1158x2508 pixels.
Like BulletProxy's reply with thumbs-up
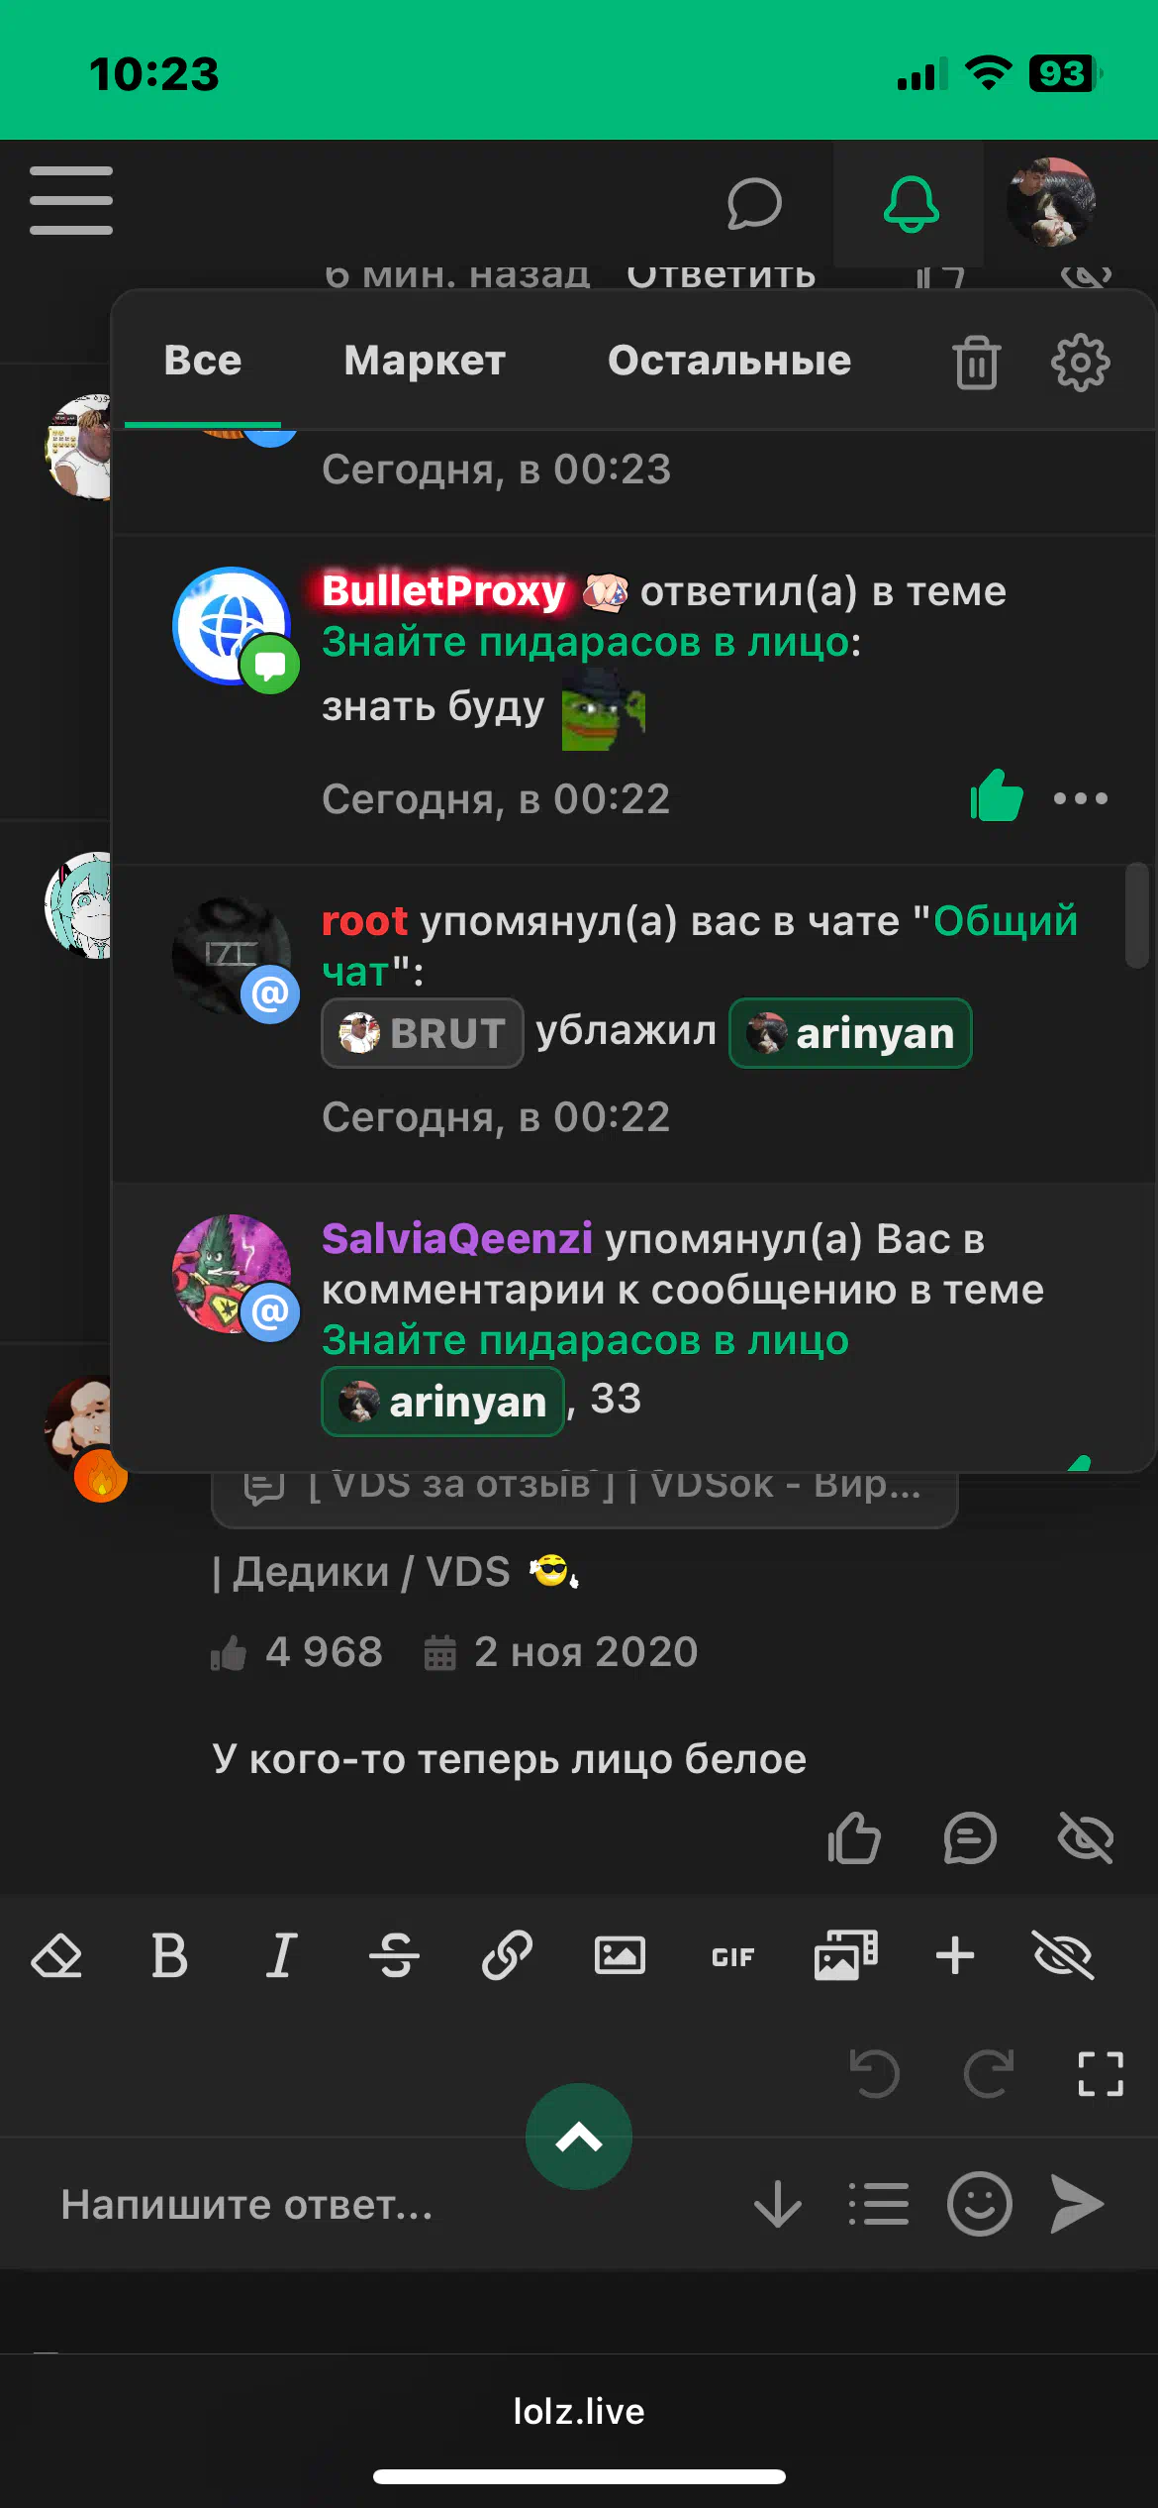click(x=997, y=796)
